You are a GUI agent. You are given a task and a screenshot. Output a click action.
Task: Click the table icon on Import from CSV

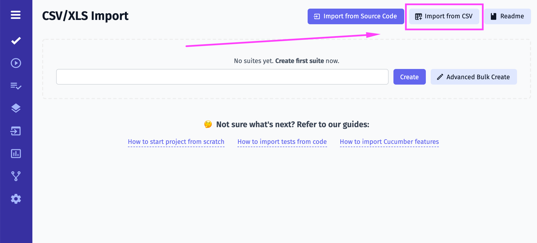[418, 17]
